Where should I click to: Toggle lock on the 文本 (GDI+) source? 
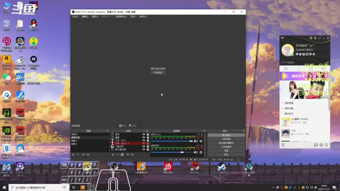pos(147,140)
